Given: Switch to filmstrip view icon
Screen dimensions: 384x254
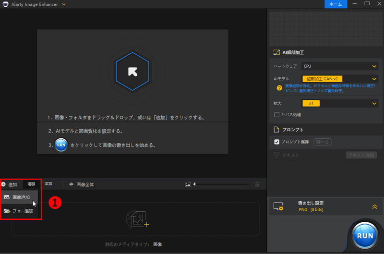Looking at the screenshot, I should [x=48, y=184].
